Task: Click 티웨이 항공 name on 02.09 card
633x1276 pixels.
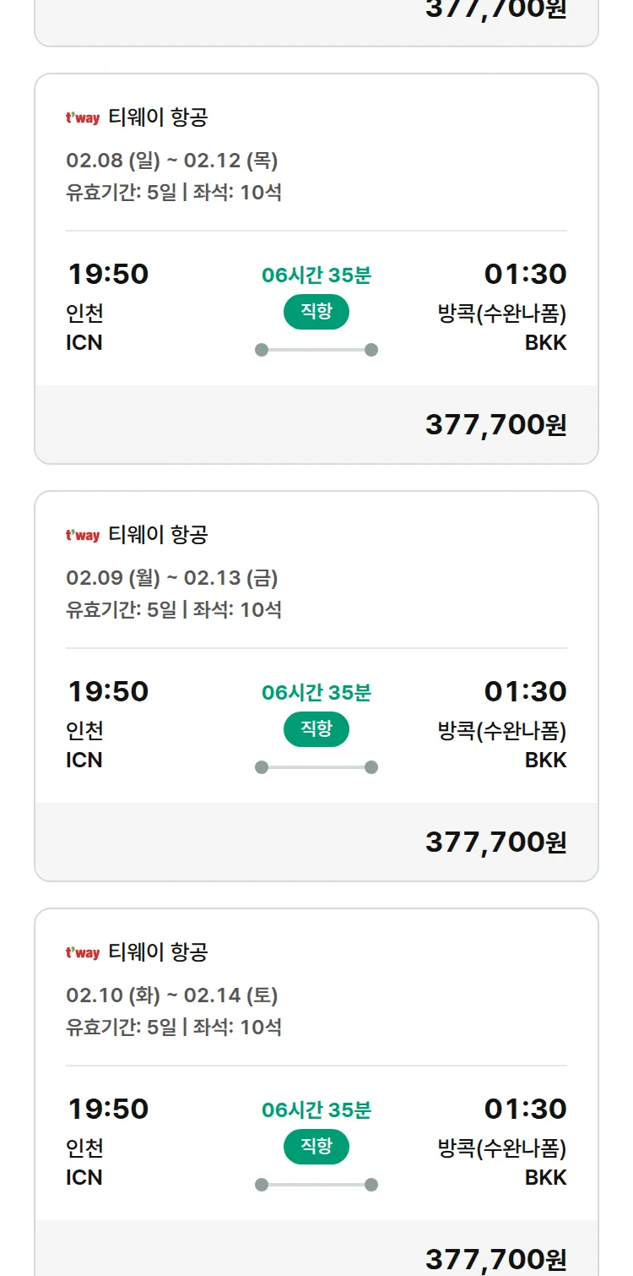Action: click(x=158, y=535)
